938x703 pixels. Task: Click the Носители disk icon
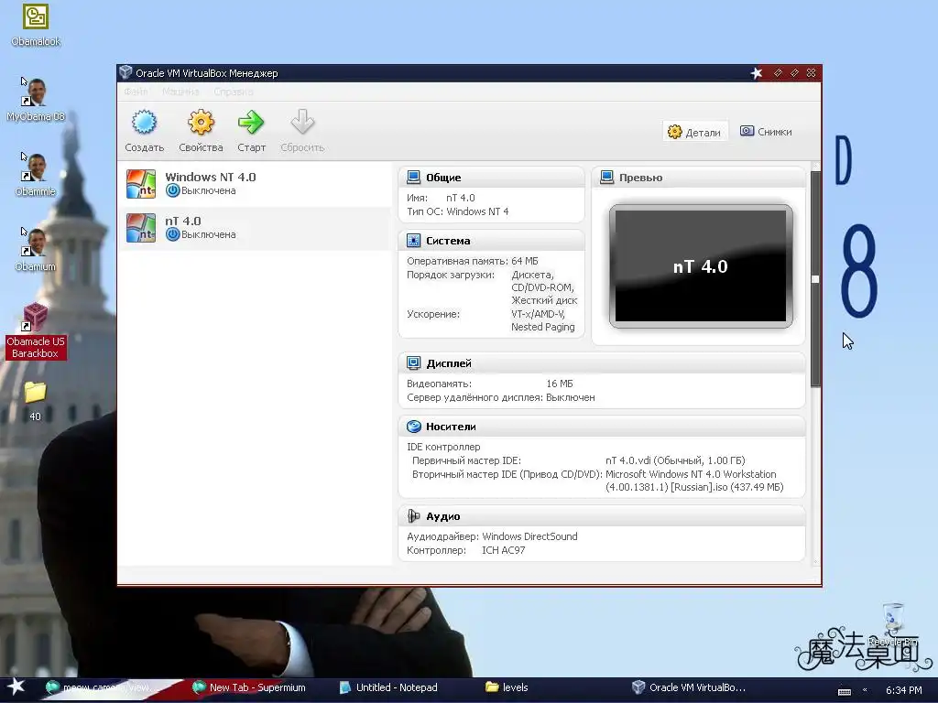coord(413,427)
